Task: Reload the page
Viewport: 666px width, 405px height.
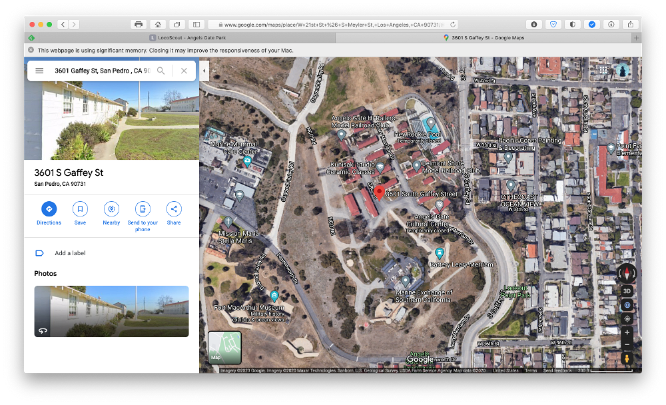Action: tap(453, 25)
